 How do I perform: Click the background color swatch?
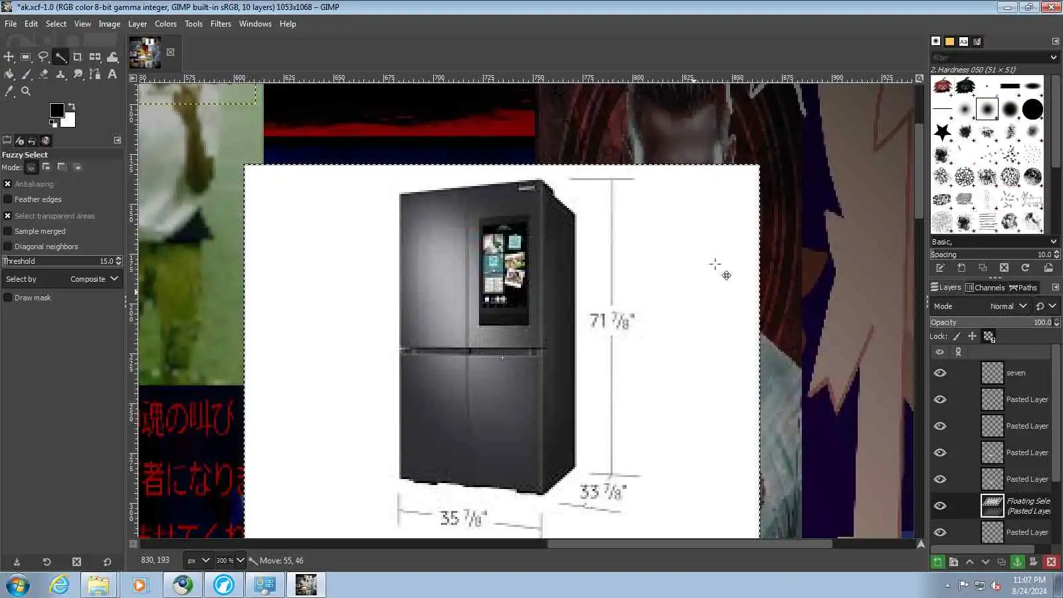click(70, 122)
